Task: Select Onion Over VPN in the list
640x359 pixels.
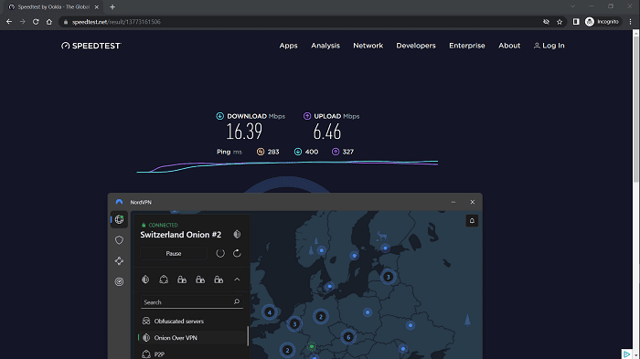Action: click(x=192, y=338)
